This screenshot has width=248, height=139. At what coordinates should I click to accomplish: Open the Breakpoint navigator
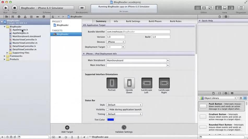(38, 17)
